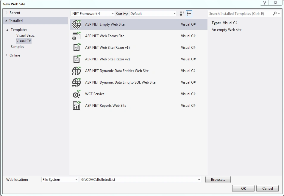The width and height of the screenshot is (284, 196).
Task: Click the ASP.NET Web Forms Site icon
Action: [x=77, y=36]
